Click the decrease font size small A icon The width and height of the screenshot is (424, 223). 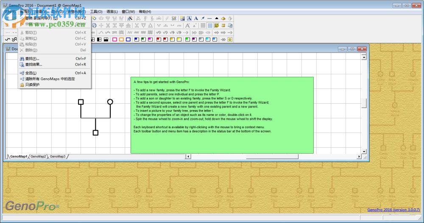195,25
